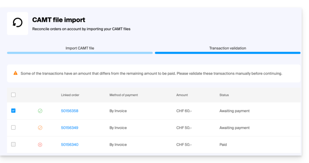Click the circular reload icon beside the CAMT title
The height and width of the screenshot is (163, 309).
[18, 23]
